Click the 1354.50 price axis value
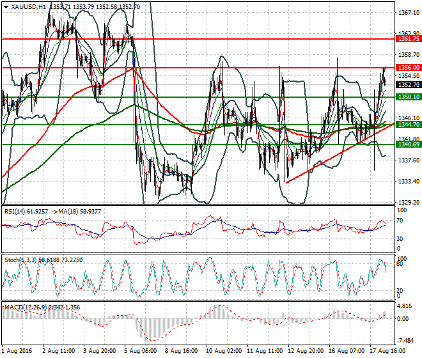The image size is (422, 358). 409,76
